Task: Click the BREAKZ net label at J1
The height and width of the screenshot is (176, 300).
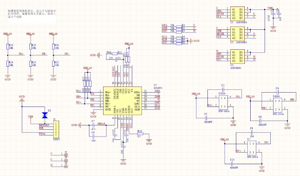Action: 44,125
